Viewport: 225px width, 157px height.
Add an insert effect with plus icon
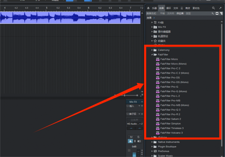[x=142, y=106]
